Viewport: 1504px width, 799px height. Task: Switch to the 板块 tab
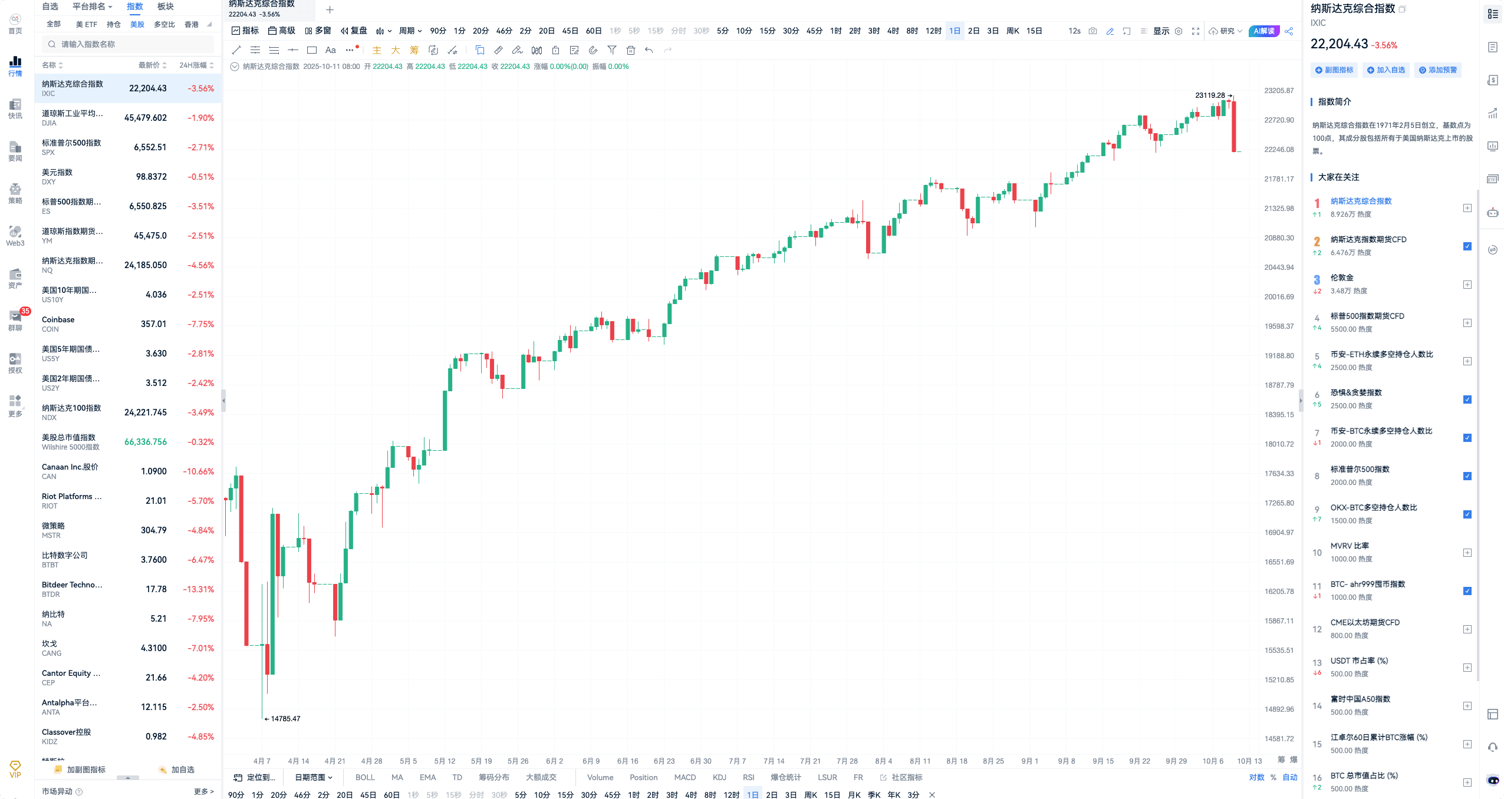click(x=166, y=6)
